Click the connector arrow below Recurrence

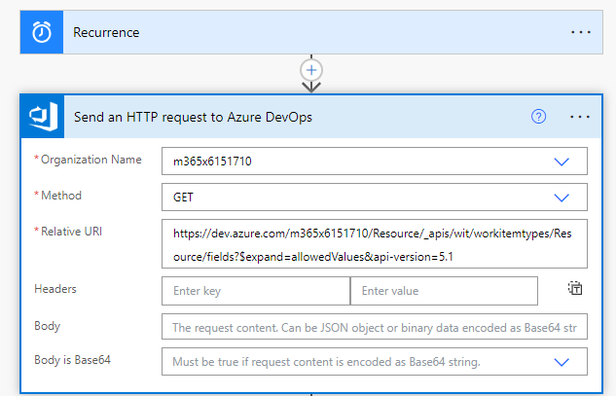click(x=311, y=87)
